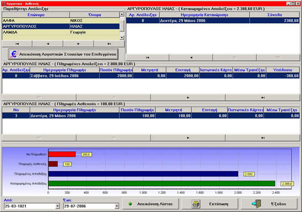The width and height of the screenshot is (302, 212).
Task: Go to first record in recipients navigator
Action: point(17,44)
